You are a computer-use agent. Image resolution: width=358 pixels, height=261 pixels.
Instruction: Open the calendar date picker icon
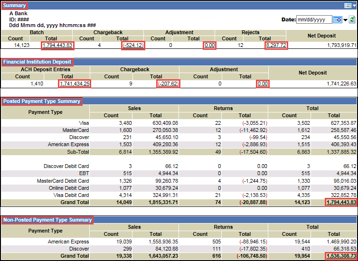[337, 20]
